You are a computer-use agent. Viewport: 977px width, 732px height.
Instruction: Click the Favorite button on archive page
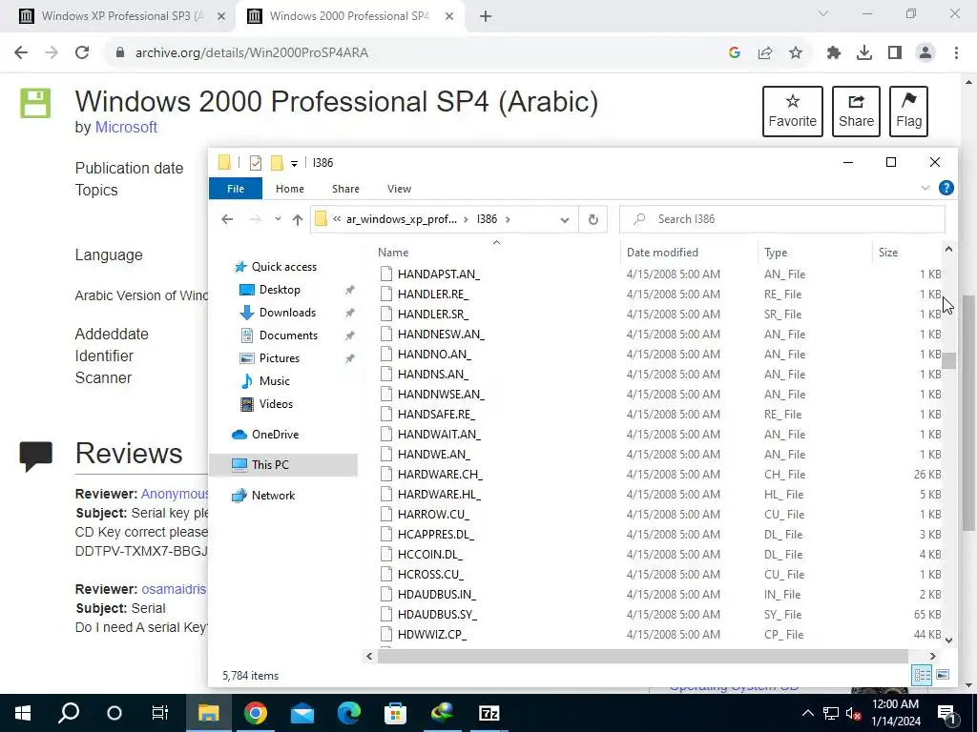[x=793, y=112]
